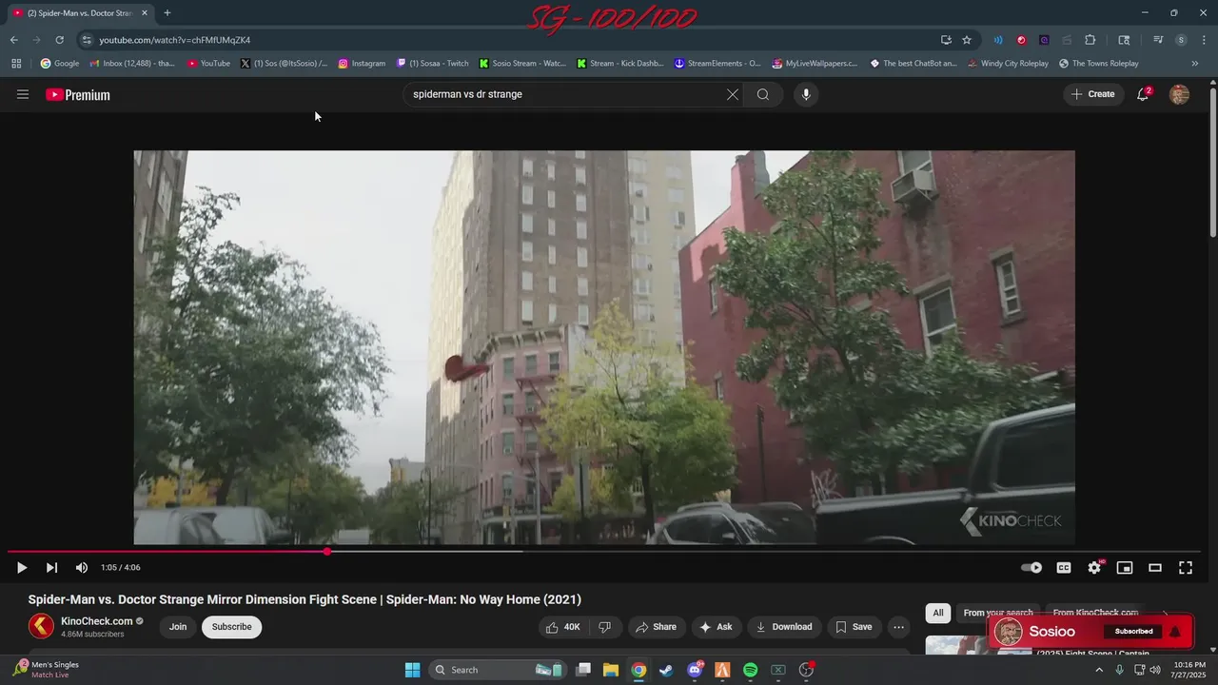
Task: Open YouTube account avatar menu
Action: click(x=1179, y=94)
